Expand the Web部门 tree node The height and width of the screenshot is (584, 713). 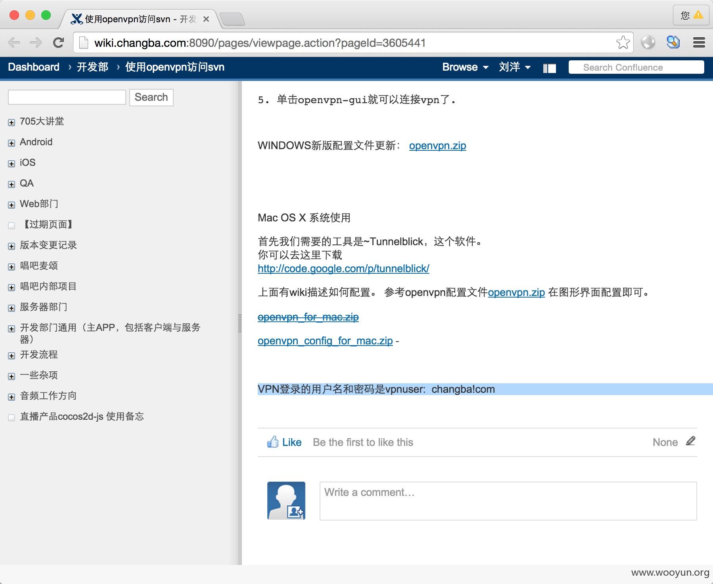(11, 205)
